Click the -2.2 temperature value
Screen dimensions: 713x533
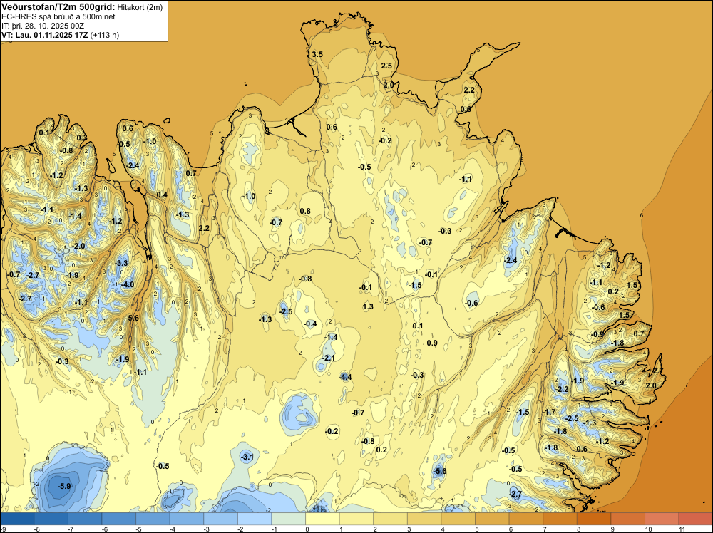pyautogui.click(x=562, y=389)
